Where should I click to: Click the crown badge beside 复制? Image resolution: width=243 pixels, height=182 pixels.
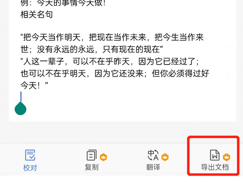[x=103, y=157]
